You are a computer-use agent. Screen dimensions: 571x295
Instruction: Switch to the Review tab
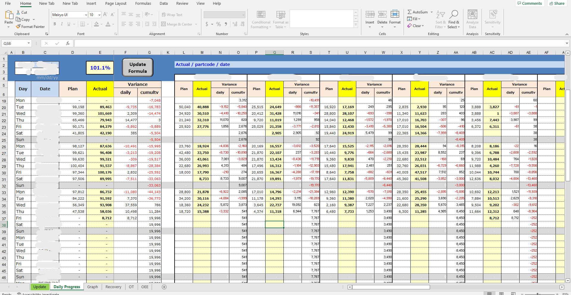tap(182, 4)
